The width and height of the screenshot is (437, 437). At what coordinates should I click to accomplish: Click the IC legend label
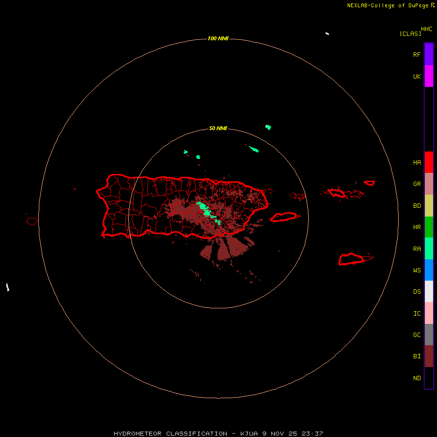(417, 314)
